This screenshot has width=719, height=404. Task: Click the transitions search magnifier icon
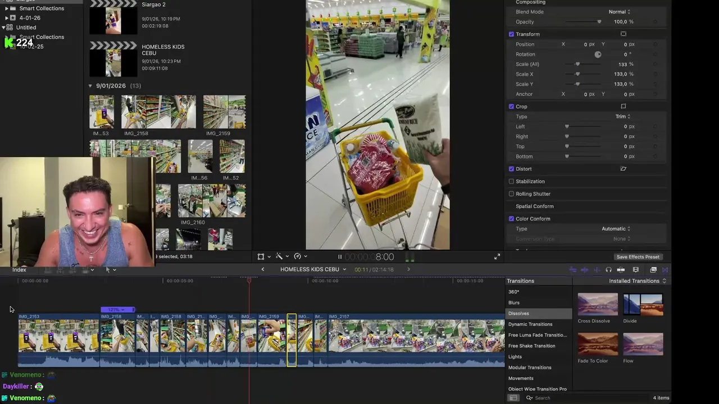(529, 398)
